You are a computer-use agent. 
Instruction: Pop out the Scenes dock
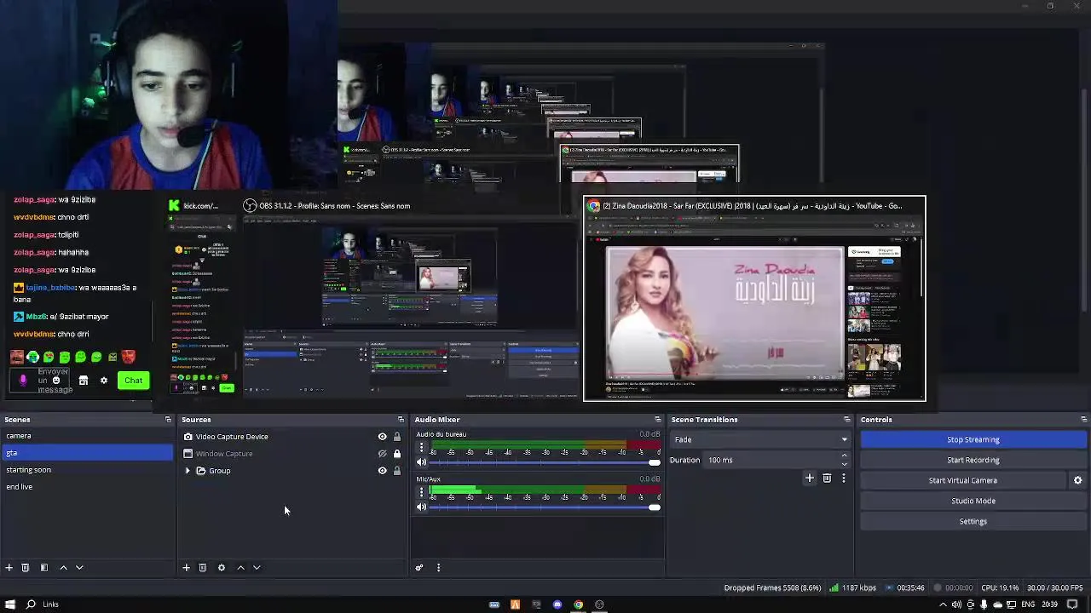coord(168,420)
